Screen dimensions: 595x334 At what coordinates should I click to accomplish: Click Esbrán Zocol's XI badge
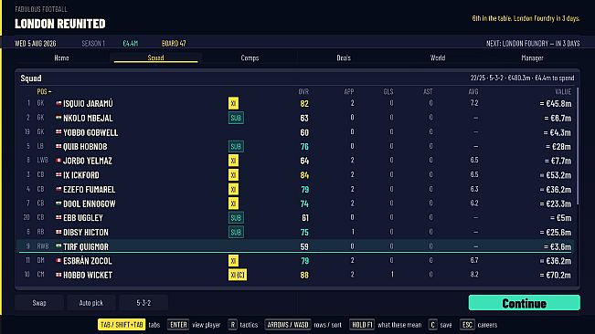coord(233,260)
